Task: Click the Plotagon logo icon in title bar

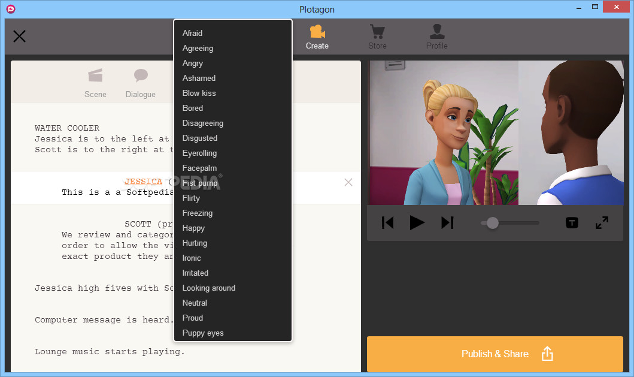Action: pos(11,9)
